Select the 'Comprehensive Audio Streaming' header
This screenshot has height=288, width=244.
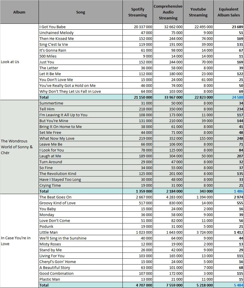pyautogui.click(x=168, y=12)
